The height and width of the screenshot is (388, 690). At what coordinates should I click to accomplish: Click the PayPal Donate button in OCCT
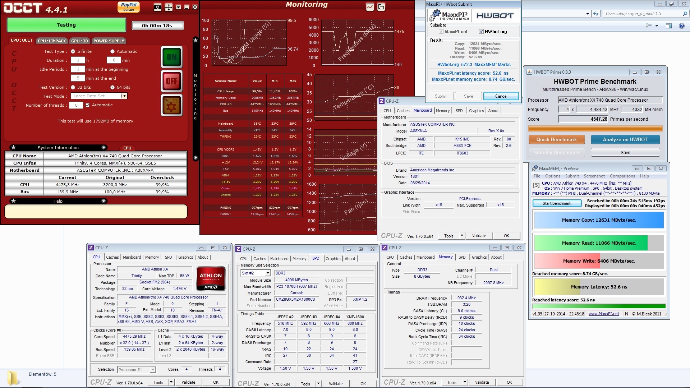pos(129,7)
